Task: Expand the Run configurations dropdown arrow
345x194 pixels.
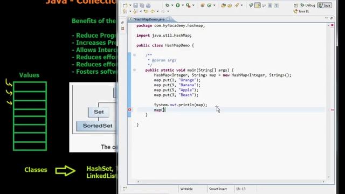Action: pos(182,5)
